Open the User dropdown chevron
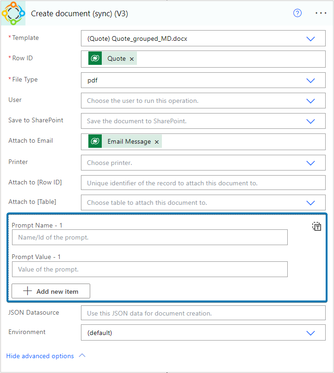 310,101
